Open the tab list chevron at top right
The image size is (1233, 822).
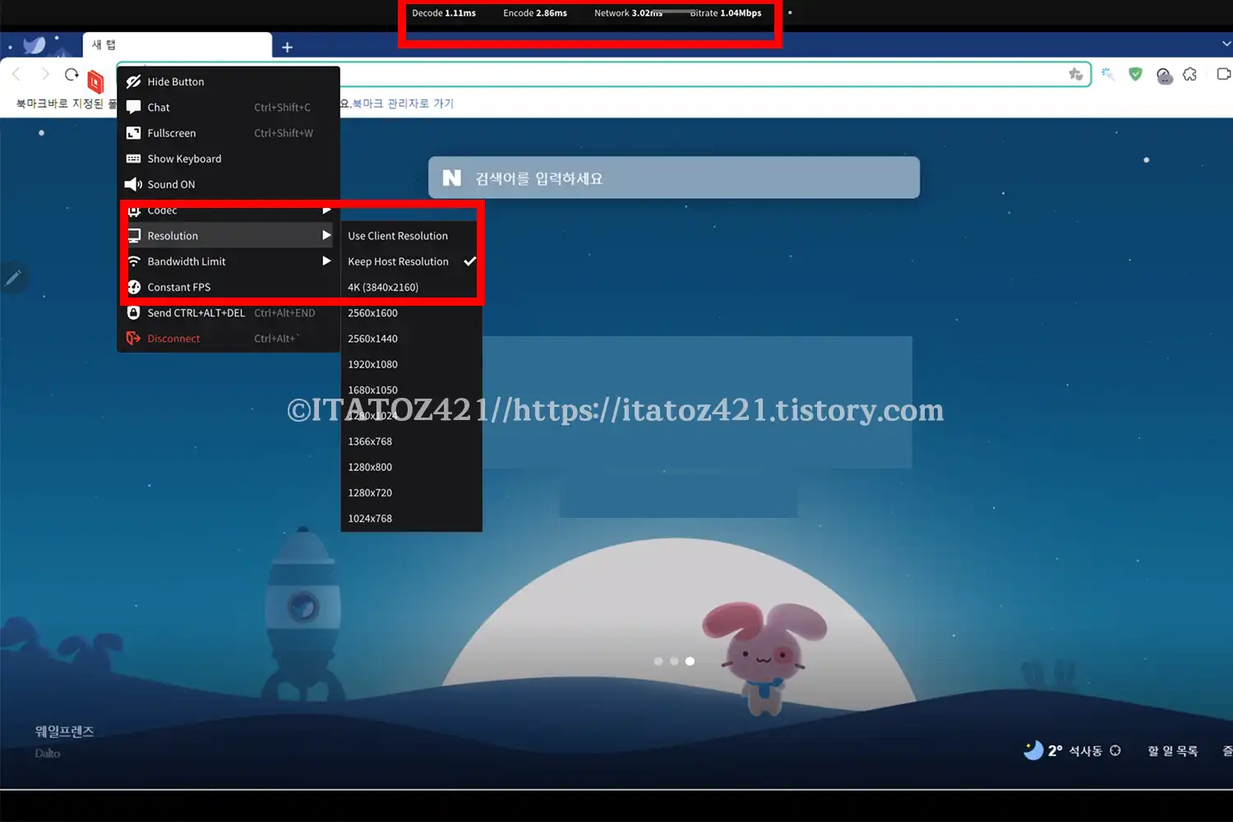coord(1226,44)
